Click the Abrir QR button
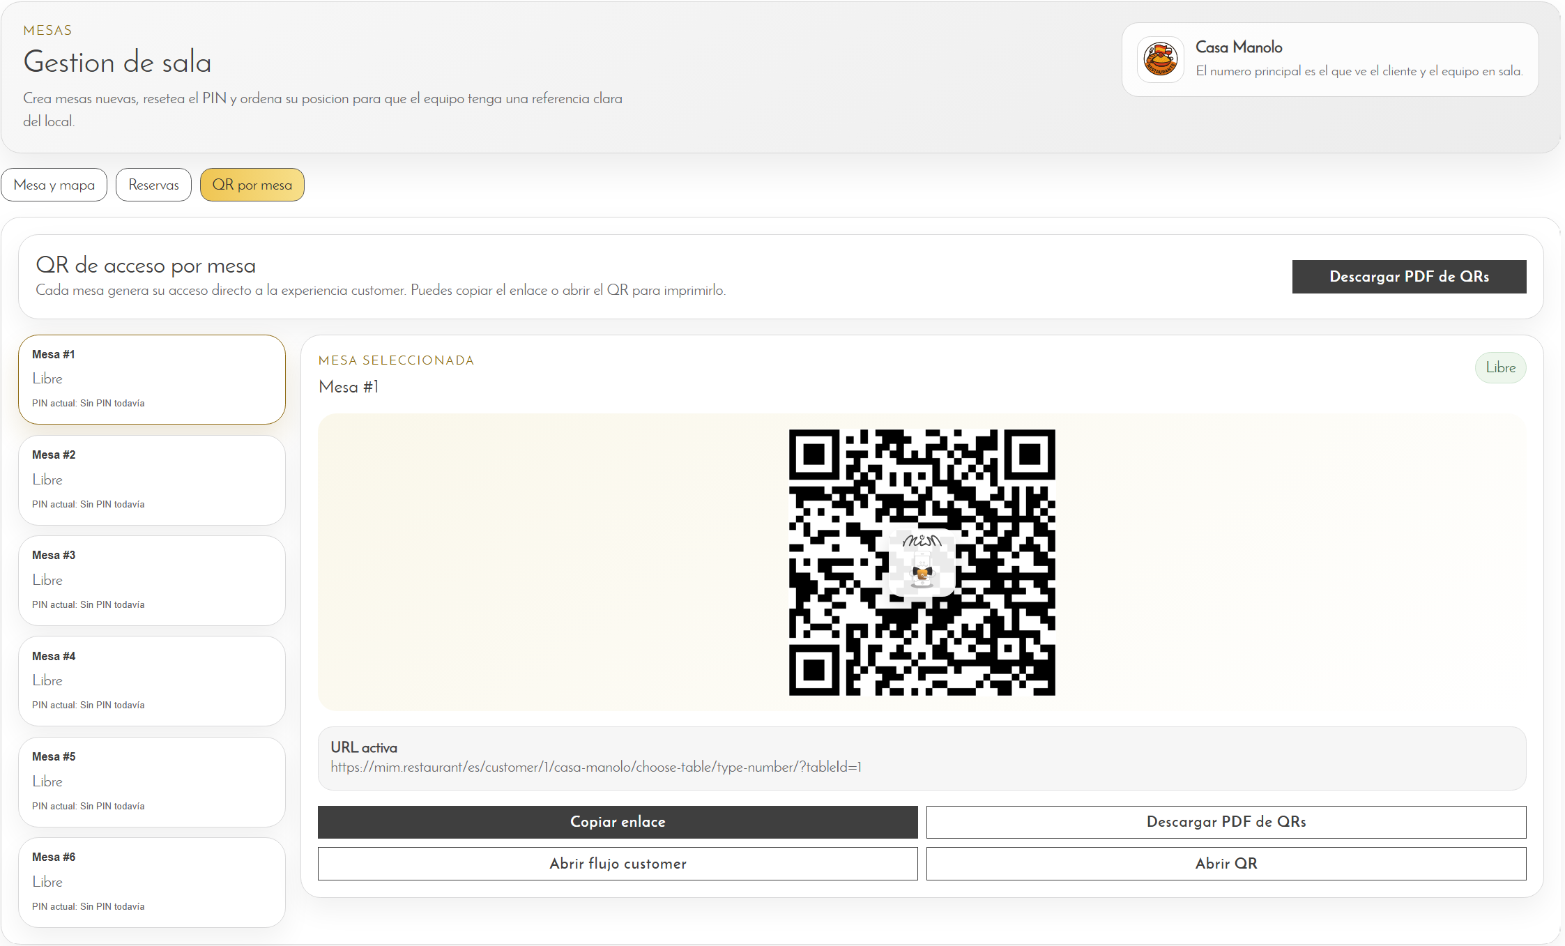The image size is (1565, 946). pyautogui.click(x=1226, y=864)
